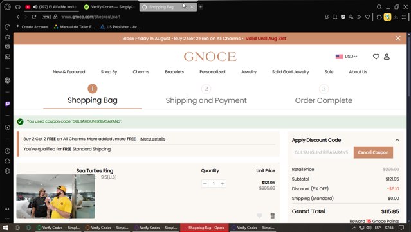Open Sale menu
The image size is (411, 232).
[x=329, y=72]
